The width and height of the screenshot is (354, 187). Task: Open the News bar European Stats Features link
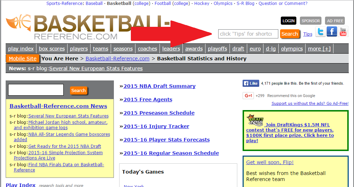[x=96, y=68]
